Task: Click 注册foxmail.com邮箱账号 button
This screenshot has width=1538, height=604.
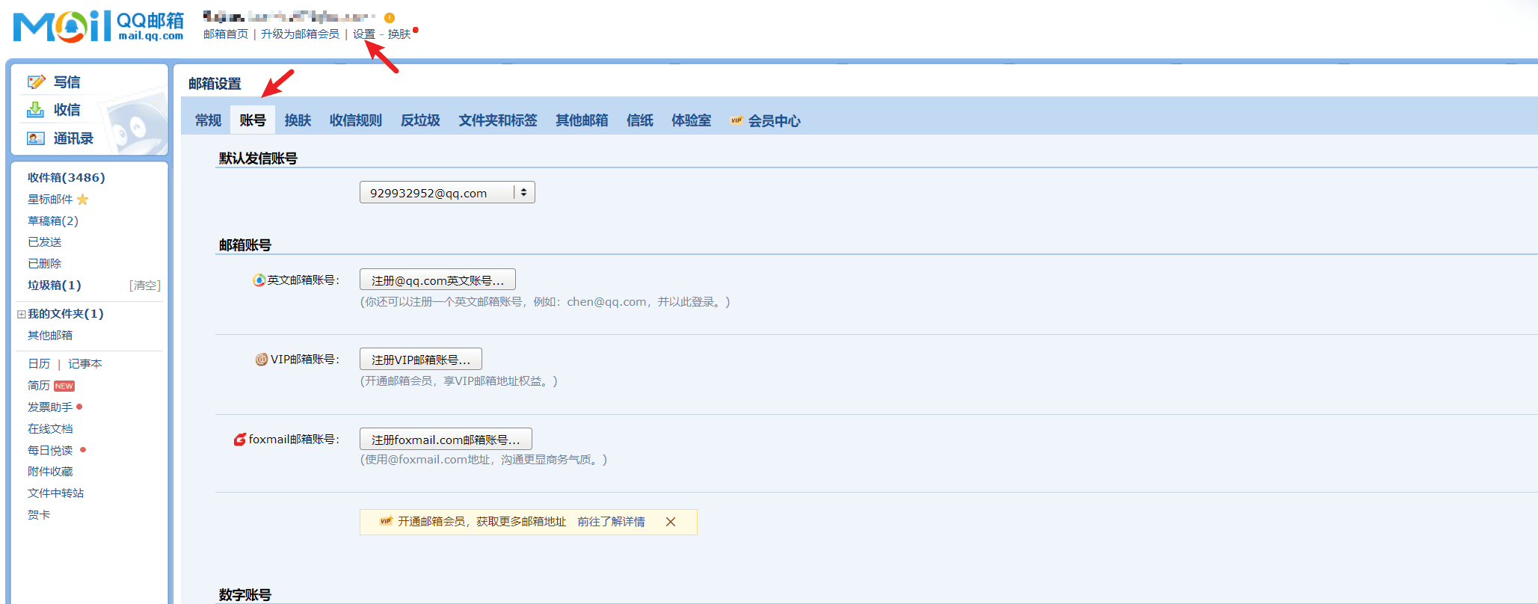Action: [445, 440]
